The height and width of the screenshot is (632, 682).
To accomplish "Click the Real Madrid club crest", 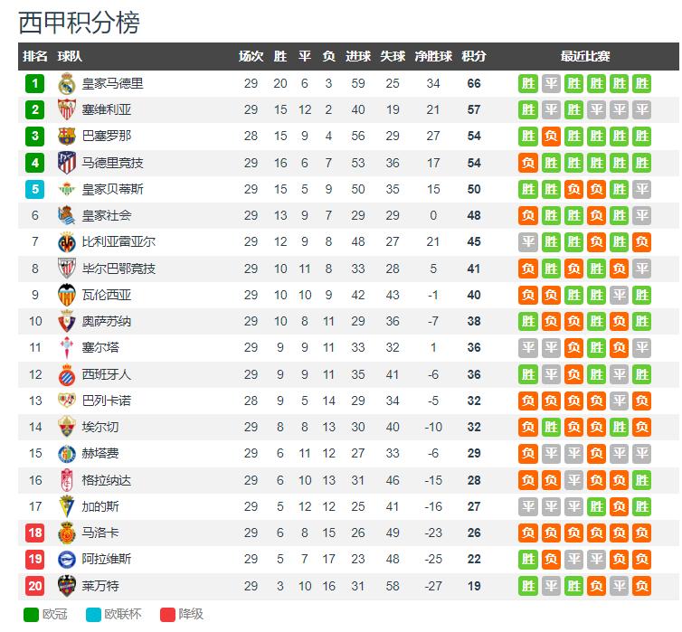I will pos(65,84).
